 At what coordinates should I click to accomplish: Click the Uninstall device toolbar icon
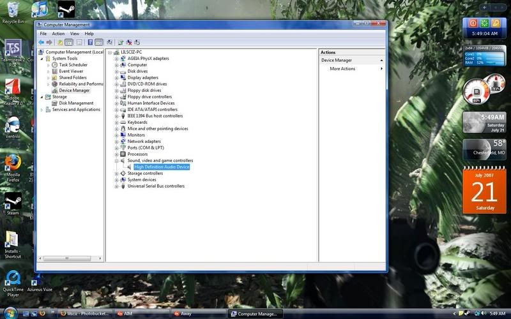coord(129,42)
